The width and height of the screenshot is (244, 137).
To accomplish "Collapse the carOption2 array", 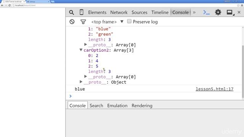I will 81,50.
